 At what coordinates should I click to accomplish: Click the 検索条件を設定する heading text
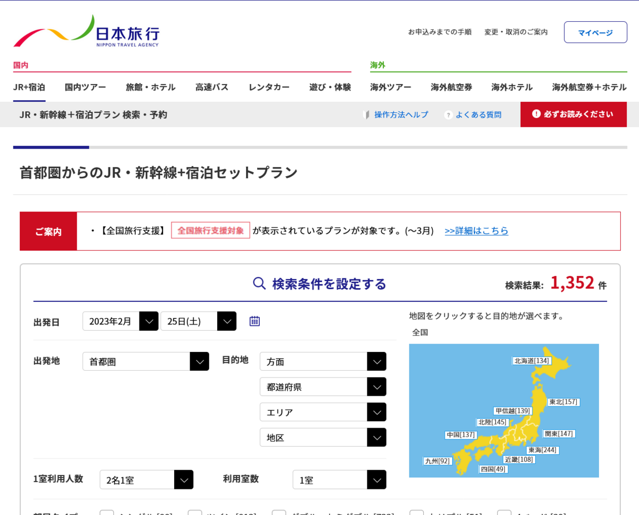pos(329,284)
